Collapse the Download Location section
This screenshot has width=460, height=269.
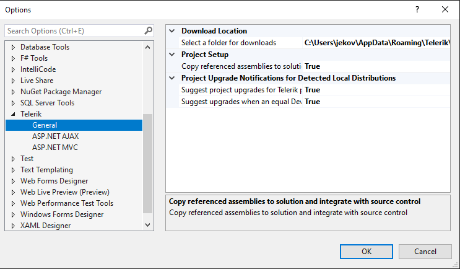point(171,31)
